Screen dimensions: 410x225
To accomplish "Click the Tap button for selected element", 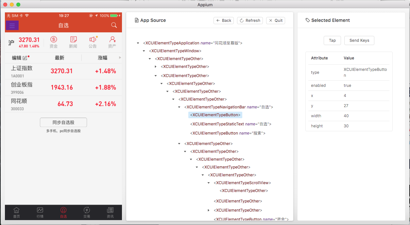I will 332,40.
